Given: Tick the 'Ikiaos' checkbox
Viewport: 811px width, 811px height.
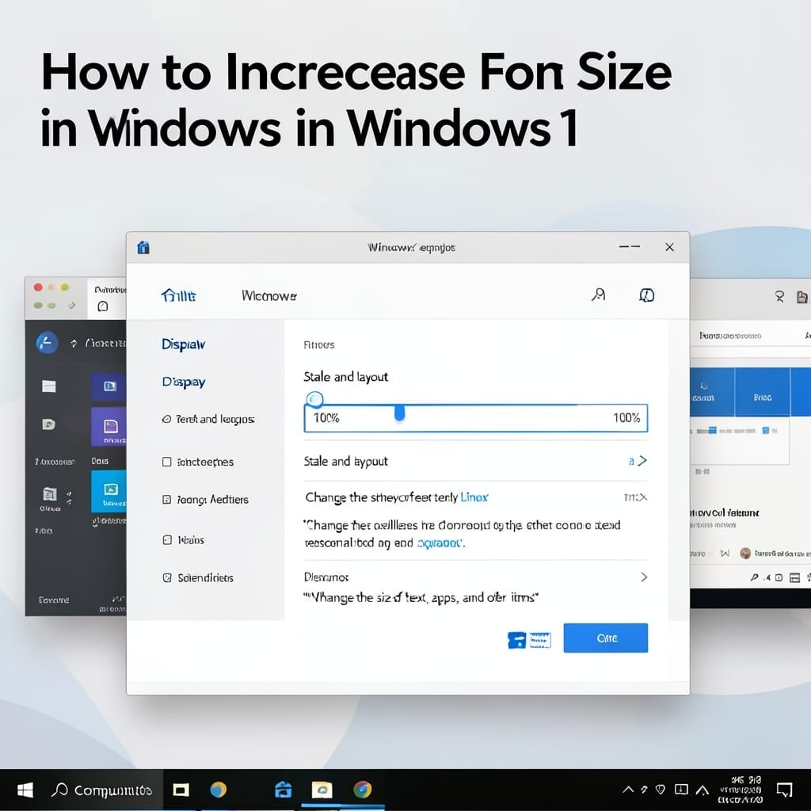Looking at the screenshot, I should [x=167, y=540].
